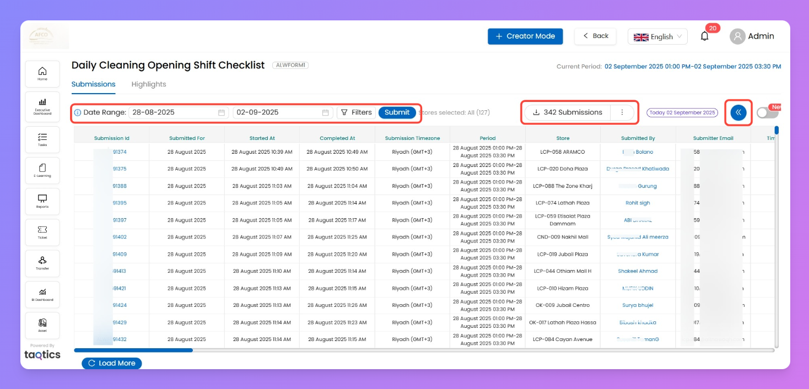Open submission ending 91375
The image size is (809, 389).
[120, 169]
